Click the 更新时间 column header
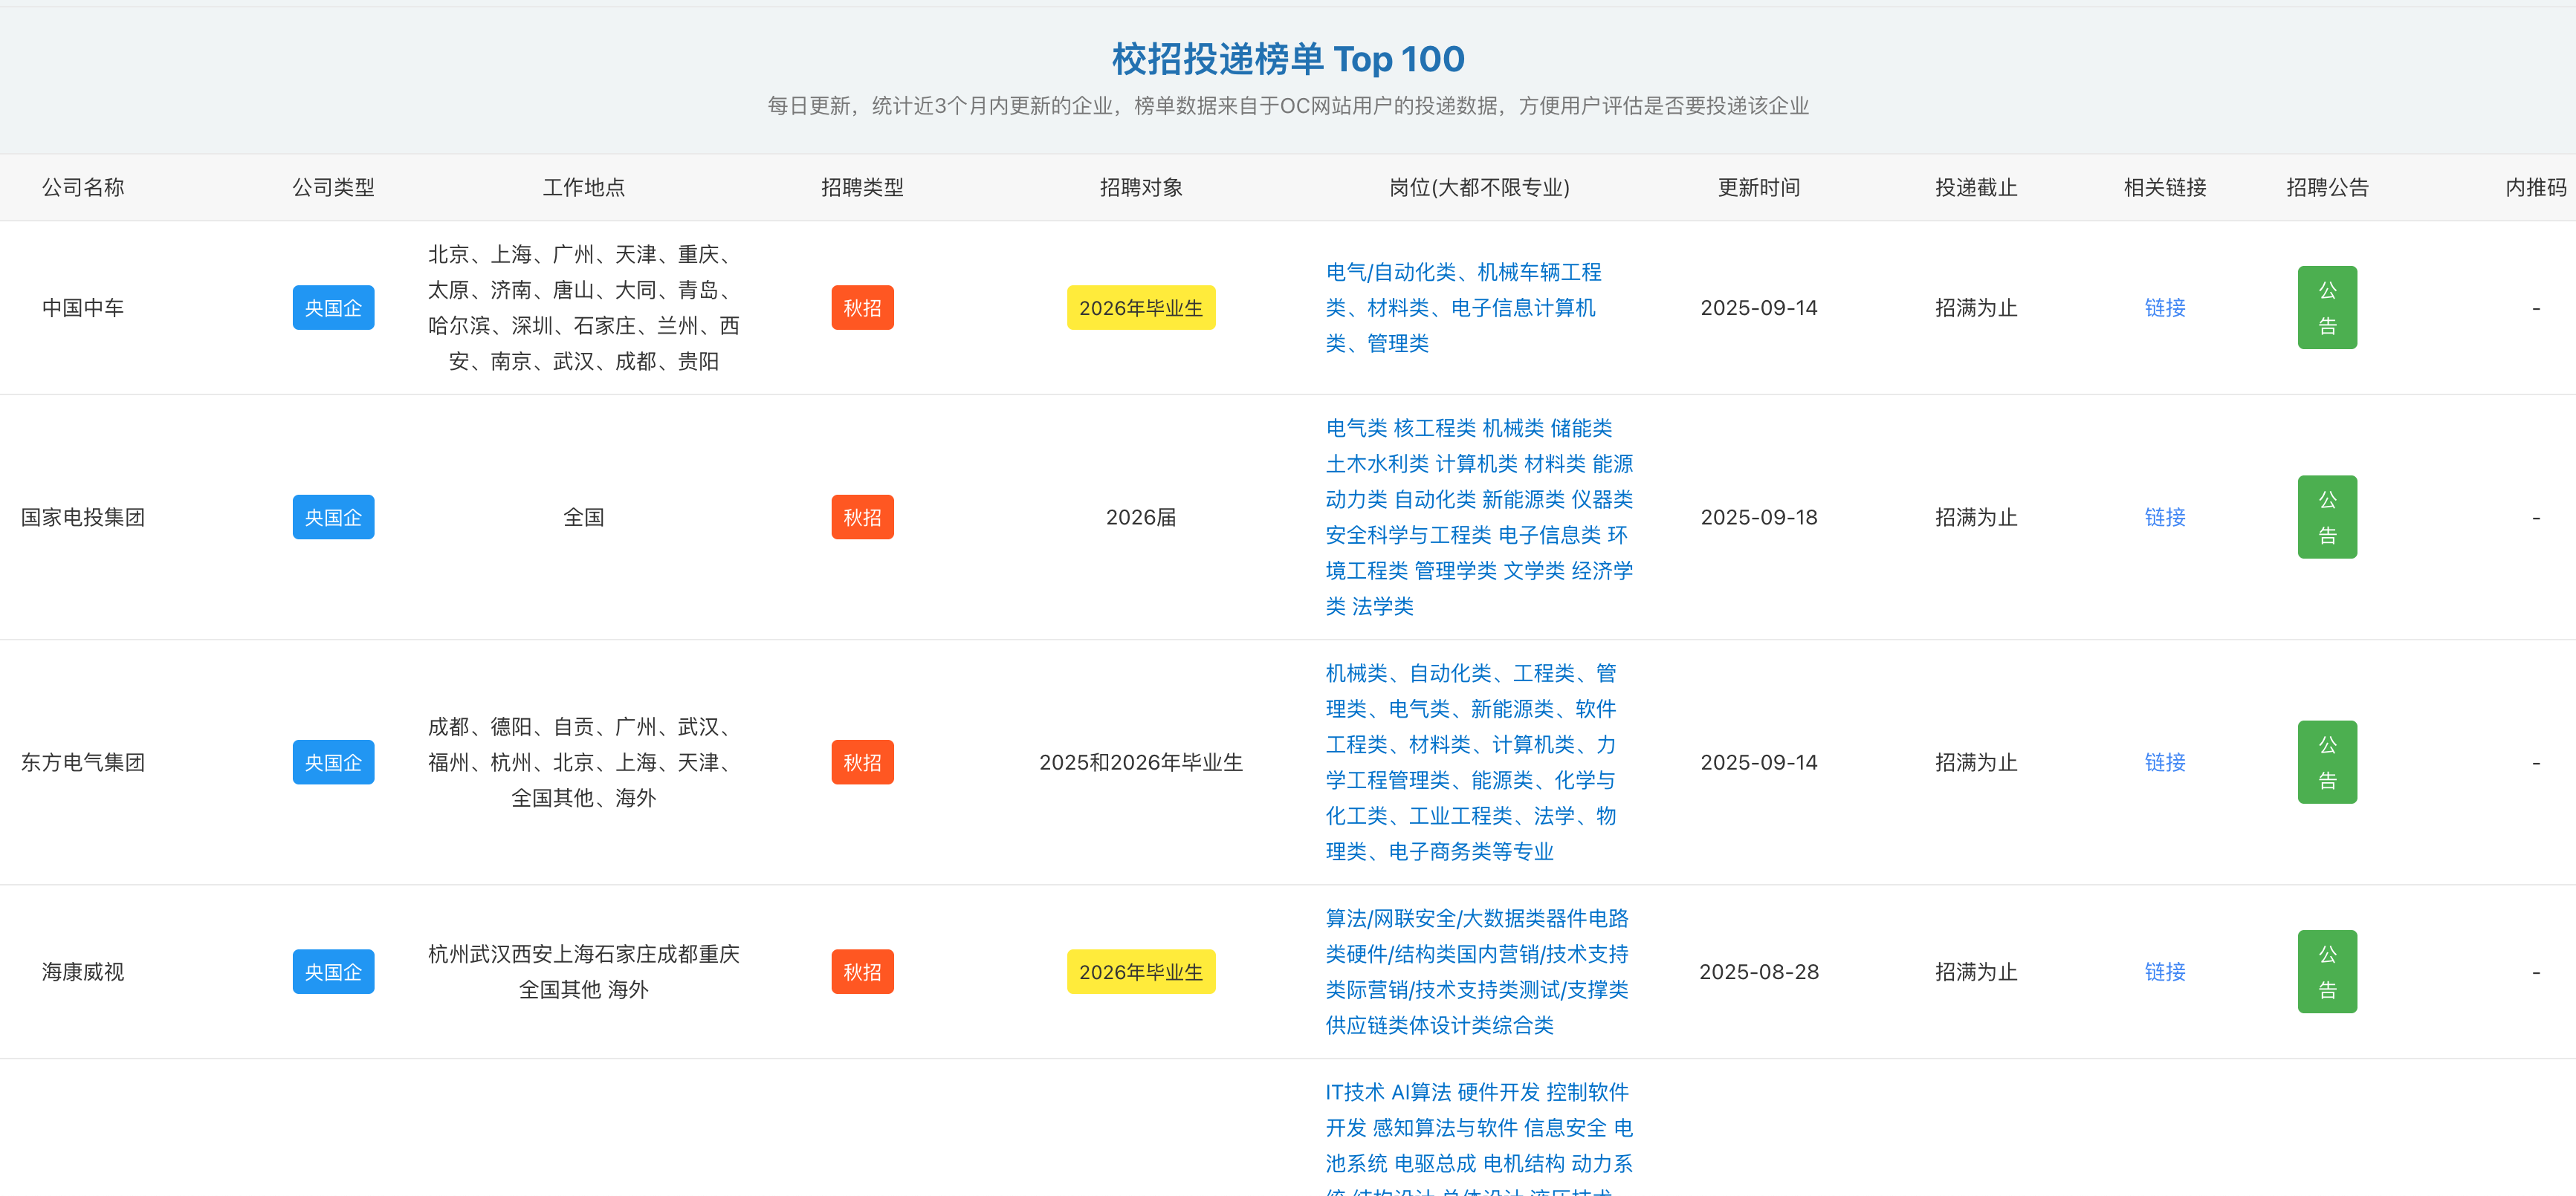The height and width of the screenshot is (1196, 2576). click(x=1758, y=188)
